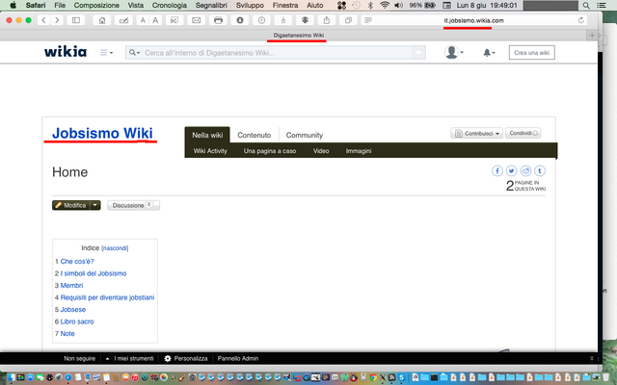
Task: Go forward with Safari's forward arrow
Action: 57,20
